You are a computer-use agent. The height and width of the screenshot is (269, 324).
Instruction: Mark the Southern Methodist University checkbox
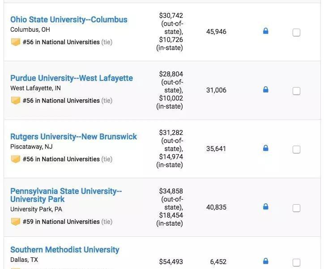(296, 262)
